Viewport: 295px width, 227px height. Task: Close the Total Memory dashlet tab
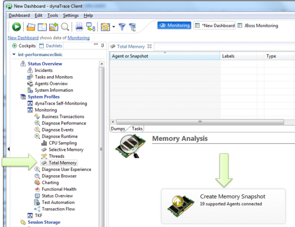149,46
